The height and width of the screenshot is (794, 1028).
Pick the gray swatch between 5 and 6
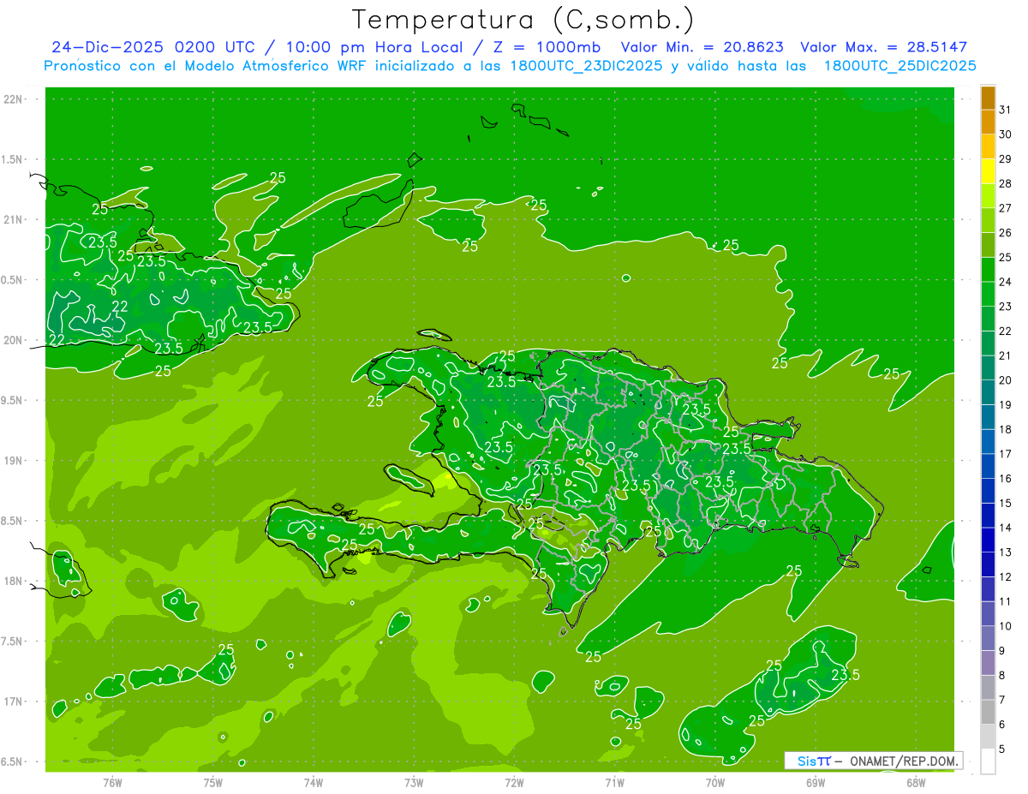[988, 737]
